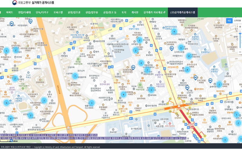Open cluster 2 at 도곡하이빌아파트
This screenshot has height=149, width=242.
click(219, 84)
